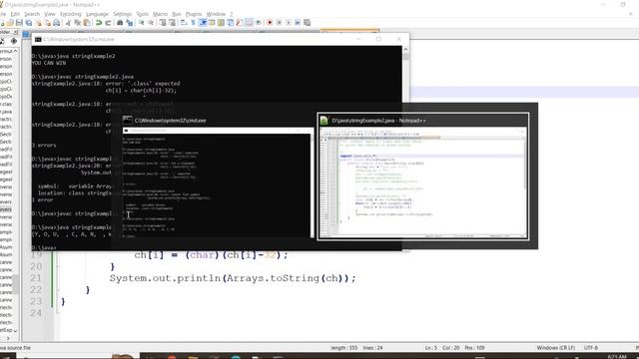The height and width of the screenshot is (359, 639).
Task: Click the '3 errors' line in cmd
Action: point(44,146)
